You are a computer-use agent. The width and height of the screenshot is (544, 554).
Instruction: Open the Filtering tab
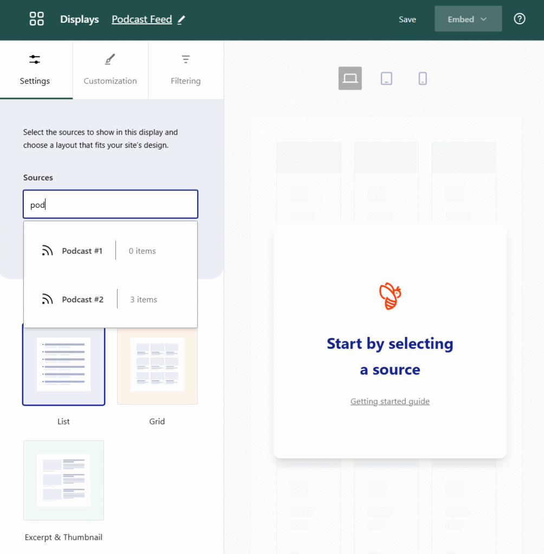(x=185, y=70)
